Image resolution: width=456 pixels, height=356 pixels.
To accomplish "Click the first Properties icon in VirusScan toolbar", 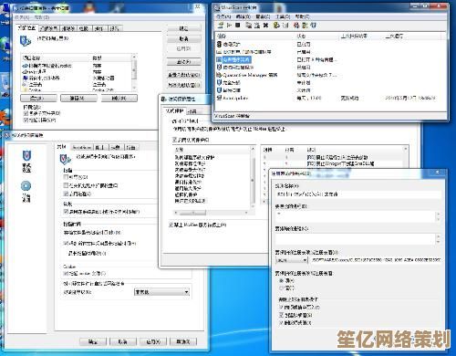I will coord(221,26).
